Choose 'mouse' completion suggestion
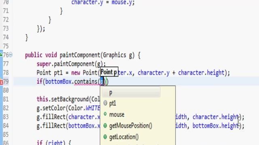The height and width of the screenshot is (145, 259). [x=117, y=114]
